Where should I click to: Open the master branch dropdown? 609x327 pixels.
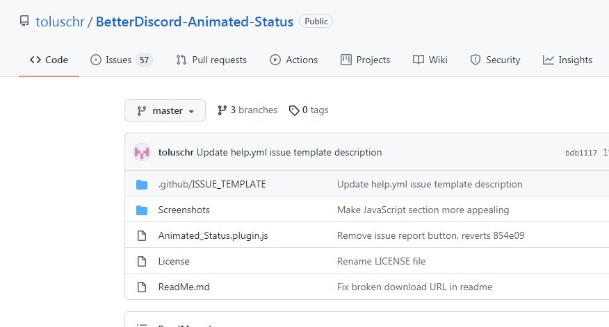[165, 110]
